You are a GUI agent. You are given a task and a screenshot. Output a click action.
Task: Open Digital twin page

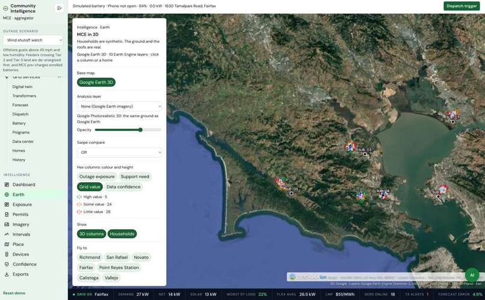point(22,87)
